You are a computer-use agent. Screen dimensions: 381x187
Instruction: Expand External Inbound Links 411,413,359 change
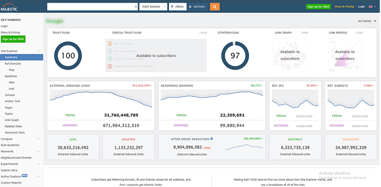(x=141, y=85)
